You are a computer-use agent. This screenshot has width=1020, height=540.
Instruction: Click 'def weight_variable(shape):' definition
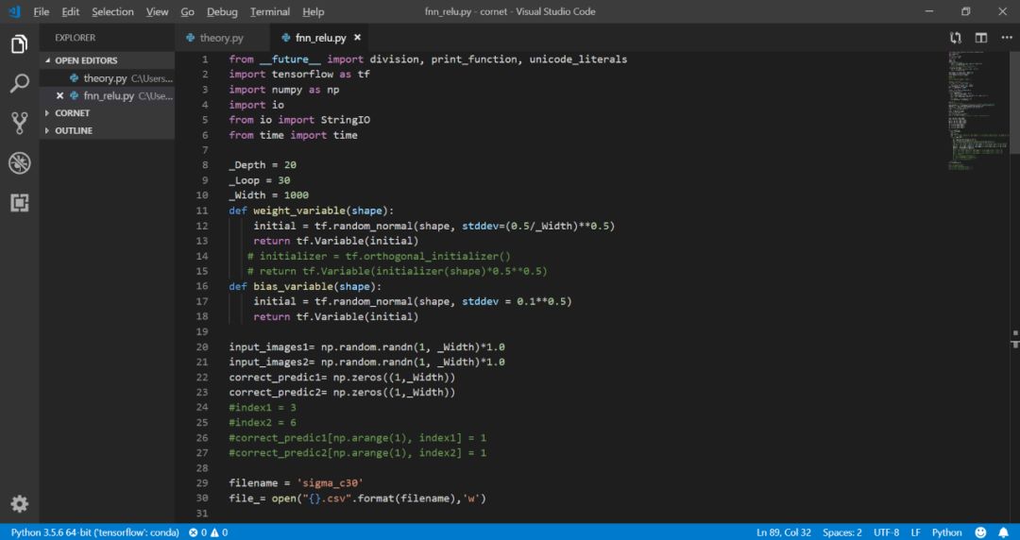[311, 211]
